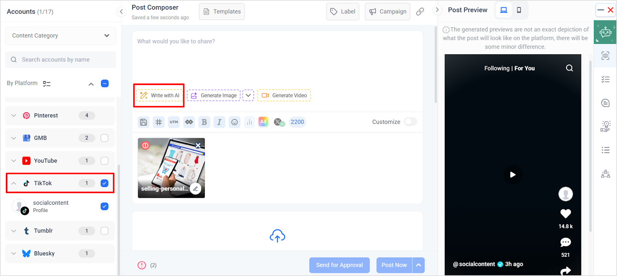Click the edit pencil on image thumbnail
The width and height of the screenshot is (617, 276).
coord(196,189)
